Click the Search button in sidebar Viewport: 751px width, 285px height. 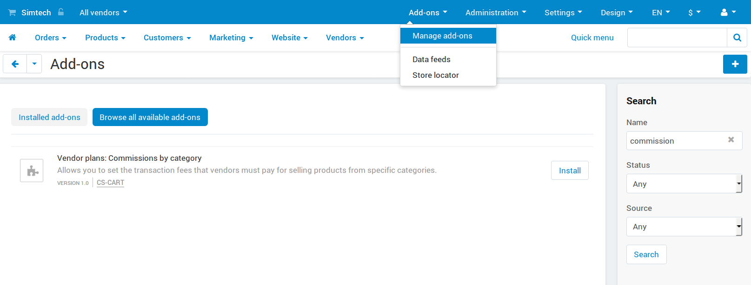[646, 254]
